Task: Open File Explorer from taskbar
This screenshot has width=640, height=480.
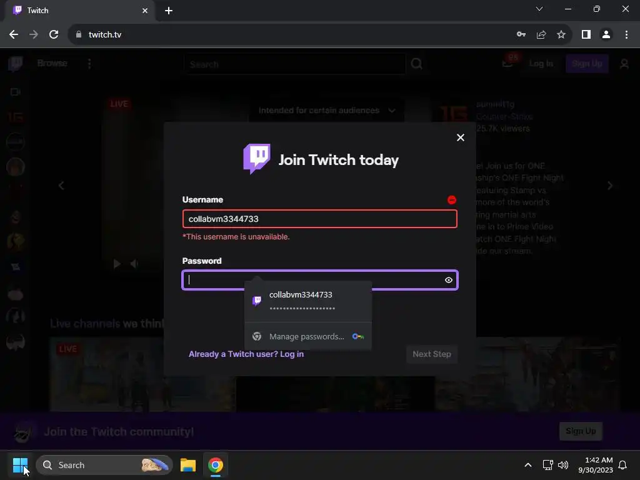Action: click(188, 465)
